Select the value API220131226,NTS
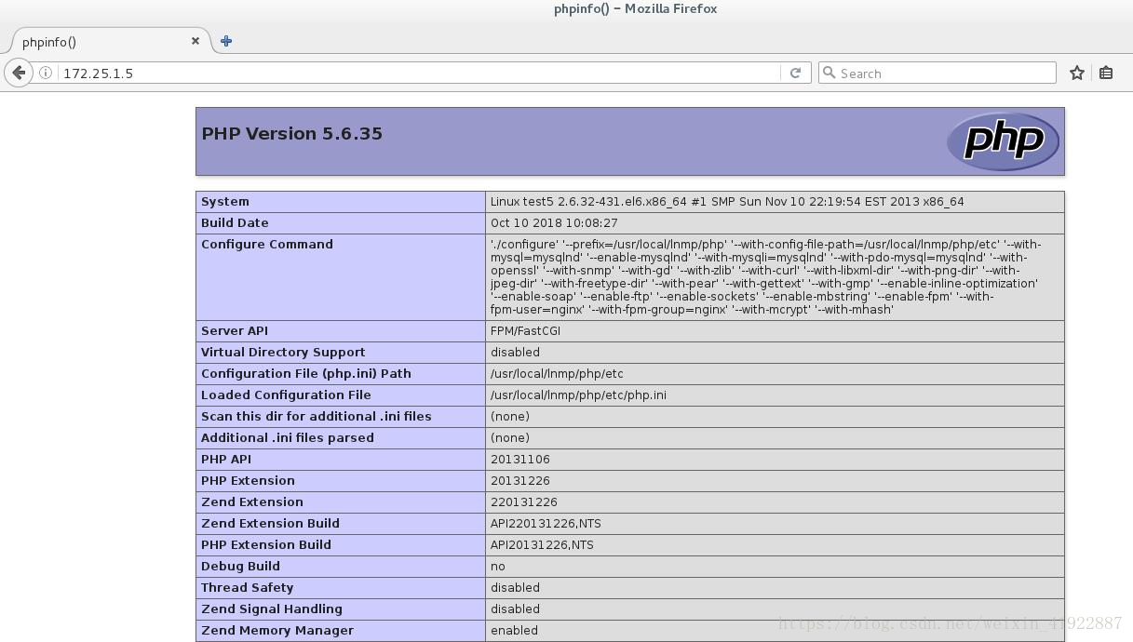The height and width of the screenshot is (642, 1133). [x=546, y=523]
